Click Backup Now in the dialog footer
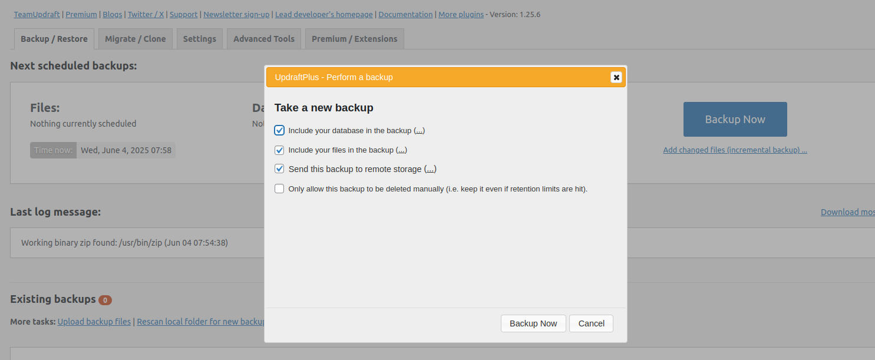The width and height of the screenshot is (875, 360). [533, 323]
